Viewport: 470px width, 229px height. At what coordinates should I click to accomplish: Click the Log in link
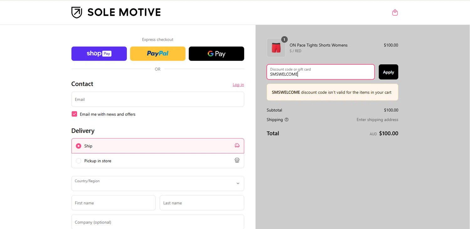coord(238,85)
